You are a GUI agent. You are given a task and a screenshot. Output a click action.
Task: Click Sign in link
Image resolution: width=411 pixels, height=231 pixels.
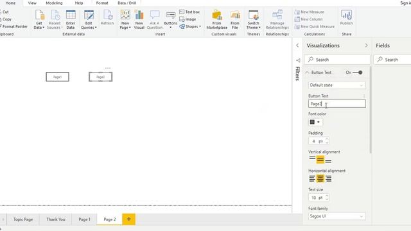pyautogui.click(x=405, y=3)
